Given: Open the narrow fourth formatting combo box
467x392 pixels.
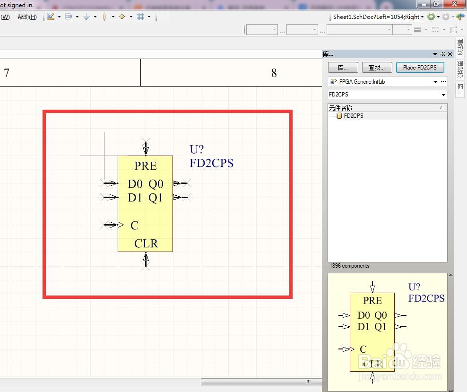Looking at the screenshot, I should click(x=402, y=29).
